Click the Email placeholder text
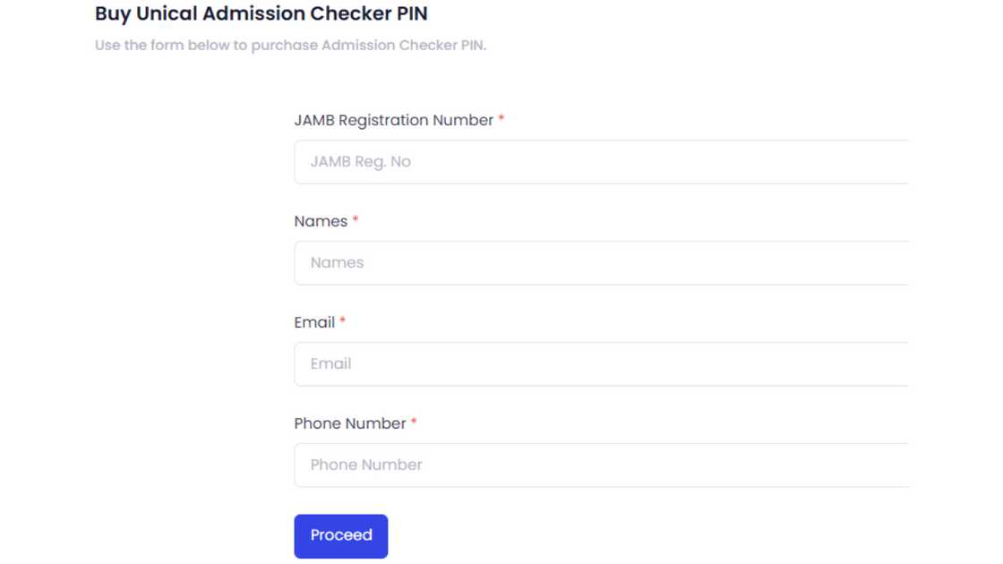The width and height of the screenshot is (1003, 564). [330, 363]
